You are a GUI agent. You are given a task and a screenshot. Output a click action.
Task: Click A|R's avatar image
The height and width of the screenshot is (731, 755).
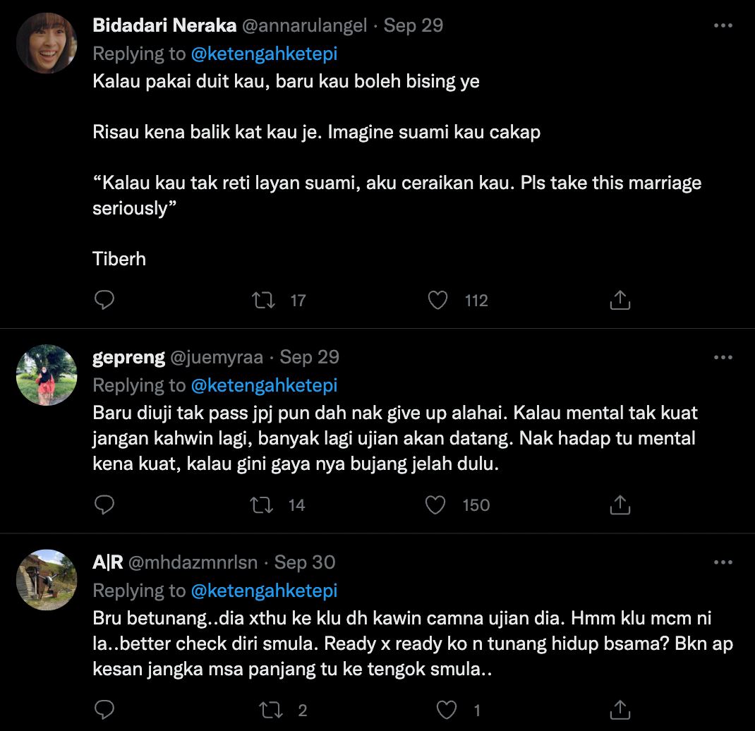pyautogui.click(x=46, y=580)
